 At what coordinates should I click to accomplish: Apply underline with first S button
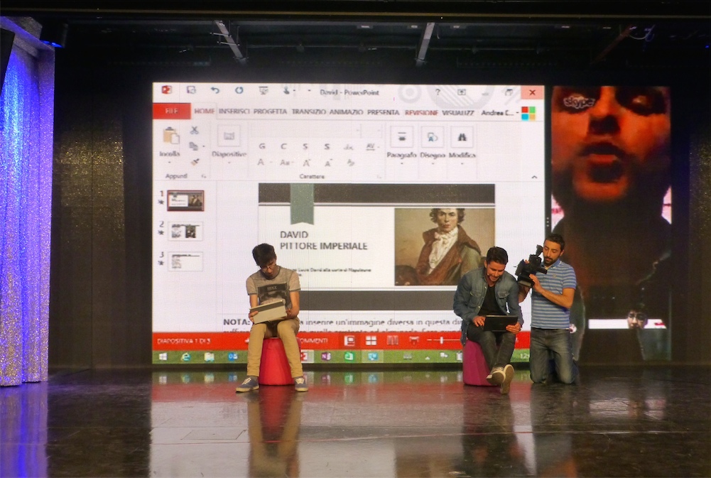(x=305, y=146)
